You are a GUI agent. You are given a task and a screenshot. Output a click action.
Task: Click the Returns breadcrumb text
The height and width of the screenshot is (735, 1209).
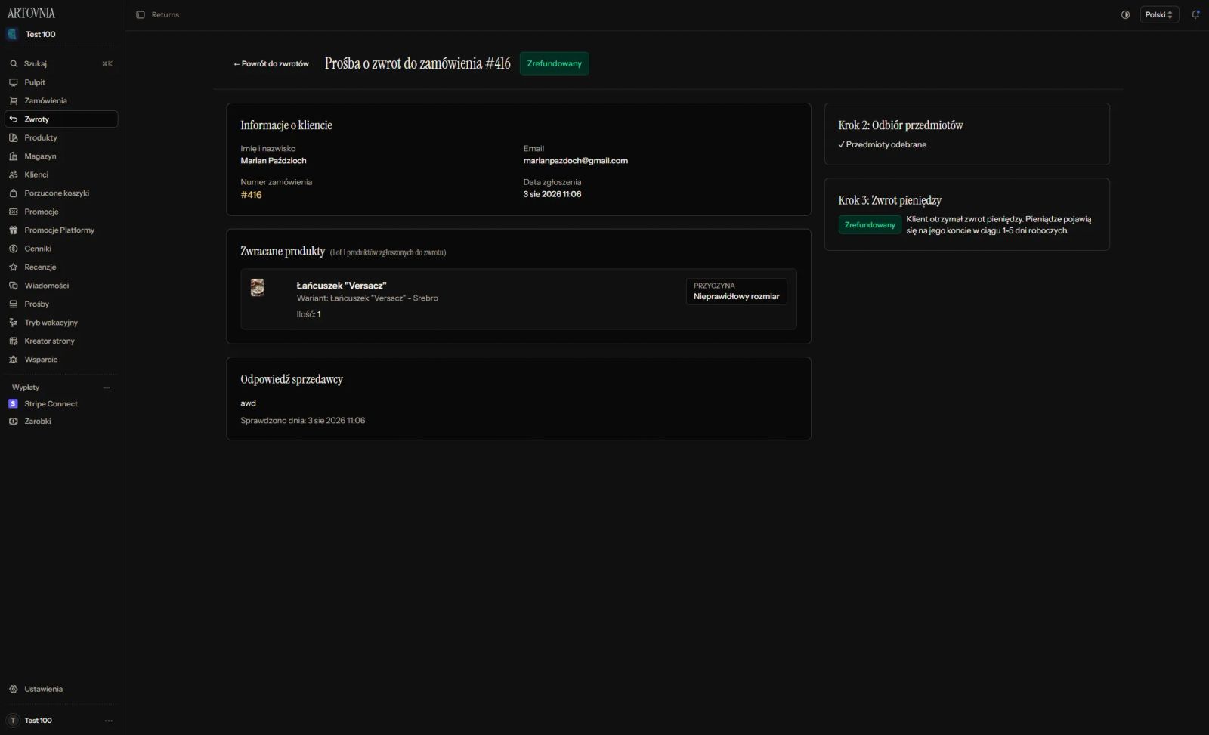165,14
